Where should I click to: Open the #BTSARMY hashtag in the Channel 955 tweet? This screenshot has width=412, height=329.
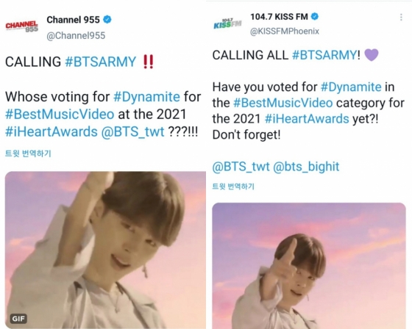(x=100, y=62)
